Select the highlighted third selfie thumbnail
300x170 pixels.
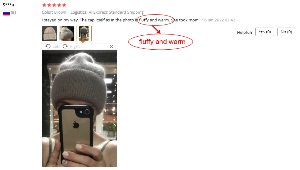click(84, 34)
